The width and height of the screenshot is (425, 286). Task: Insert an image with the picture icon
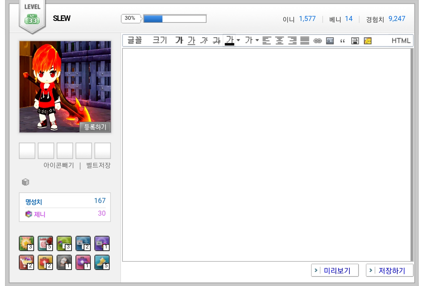coord(330,41)
